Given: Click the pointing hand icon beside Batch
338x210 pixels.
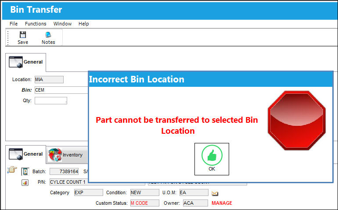Looking at the screenshot, I should pyautogui.click(x=12, y=170).
